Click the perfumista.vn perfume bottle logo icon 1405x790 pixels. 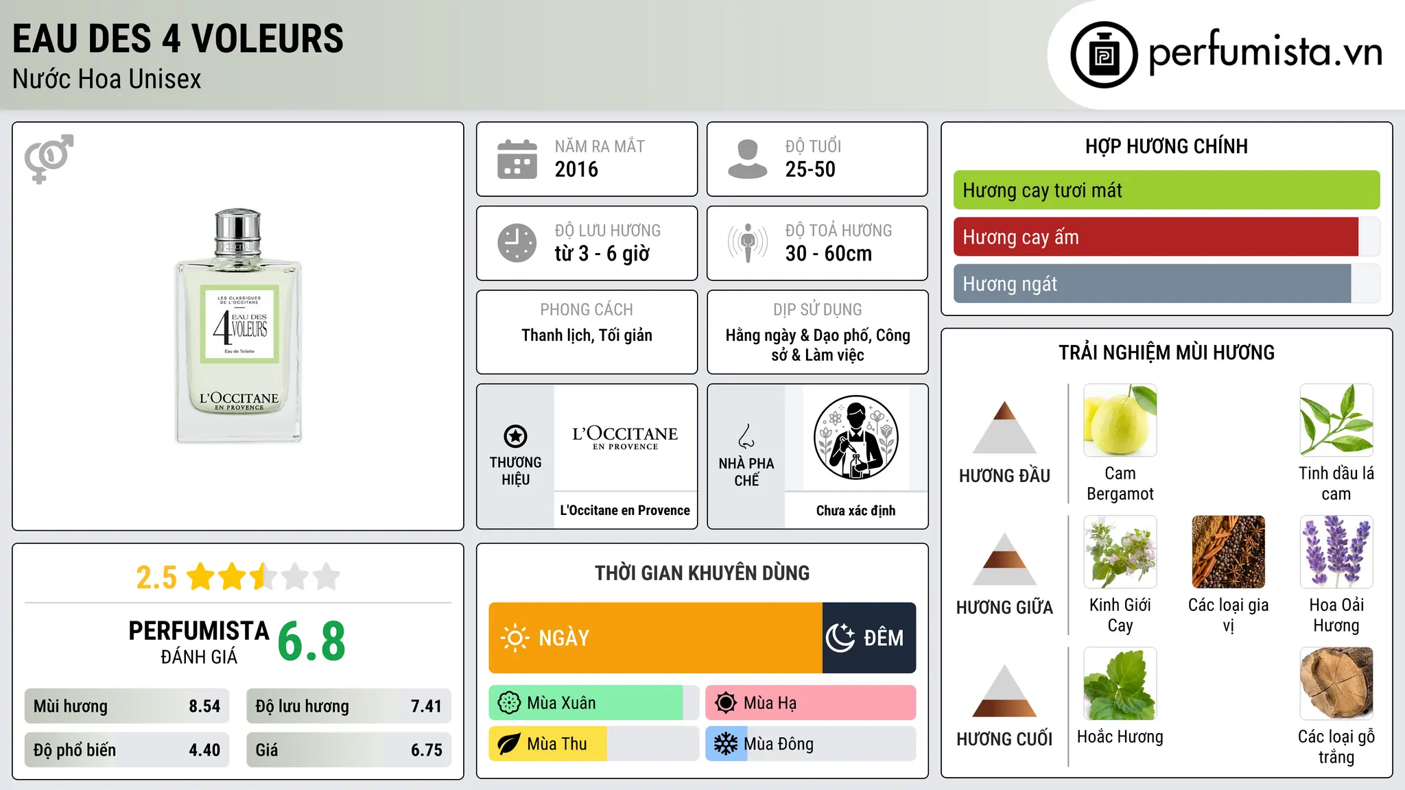[1104, 55]
